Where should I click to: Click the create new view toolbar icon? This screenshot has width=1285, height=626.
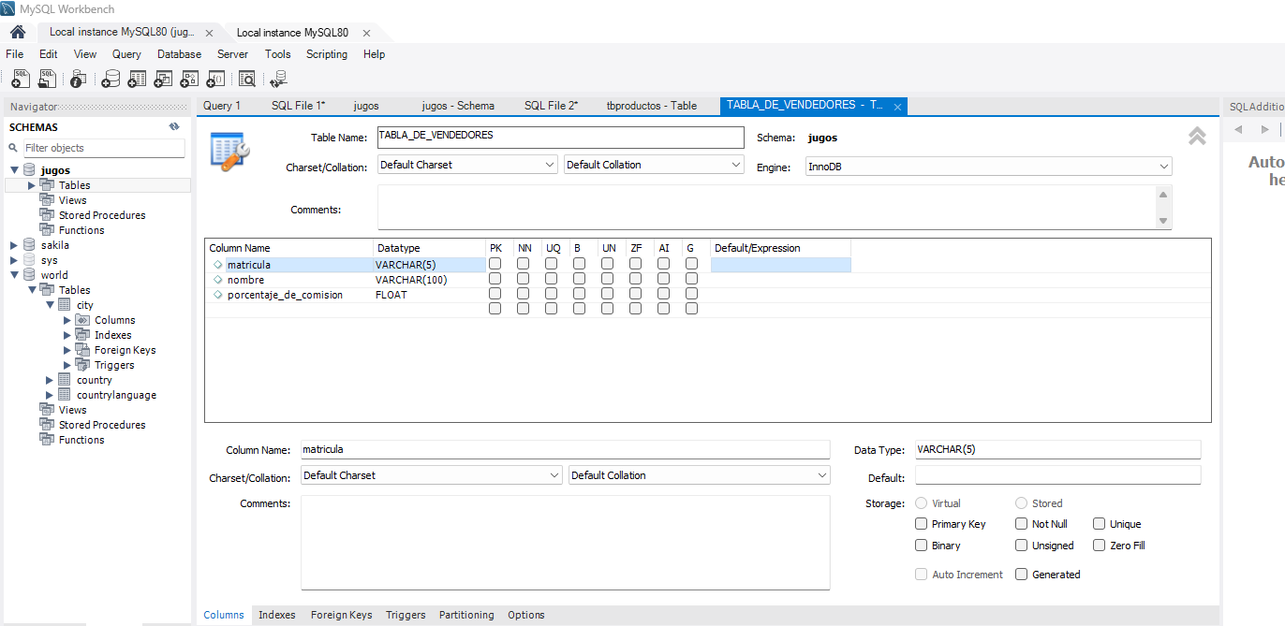[163, 80]
